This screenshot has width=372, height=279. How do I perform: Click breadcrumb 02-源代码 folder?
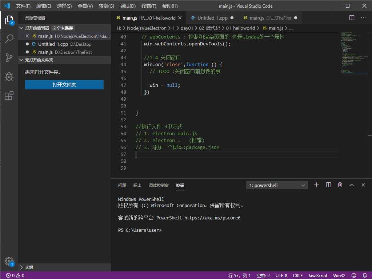tap(209, 28)
